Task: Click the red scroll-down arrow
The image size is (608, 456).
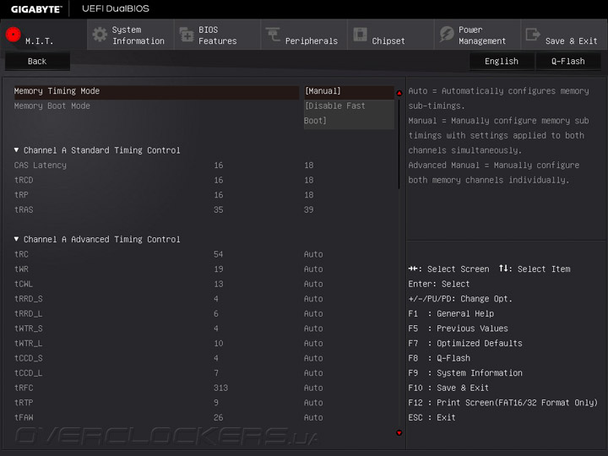Action: [x=399, y=433]
